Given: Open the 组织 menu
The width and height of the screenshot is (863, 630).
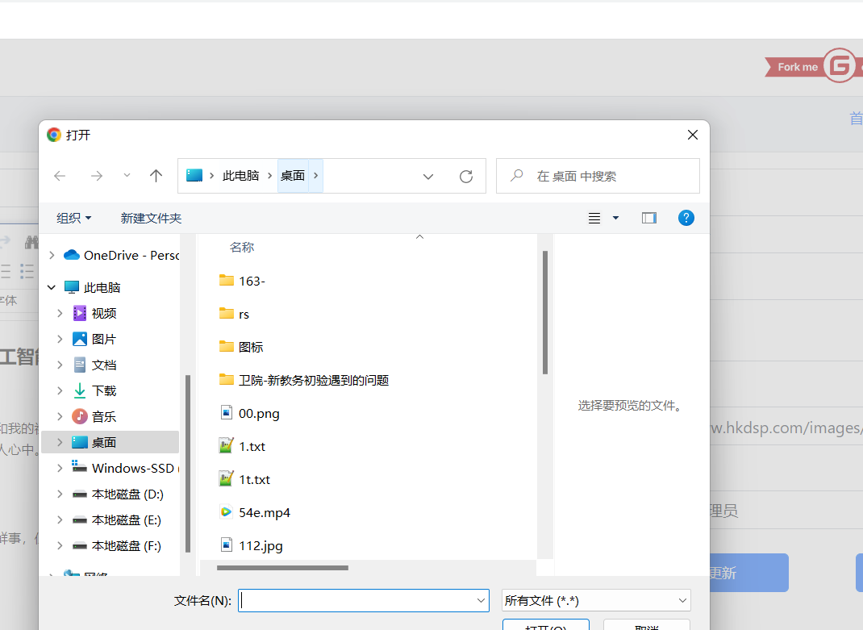Looking at the screenshot, I should pos(73,218).
